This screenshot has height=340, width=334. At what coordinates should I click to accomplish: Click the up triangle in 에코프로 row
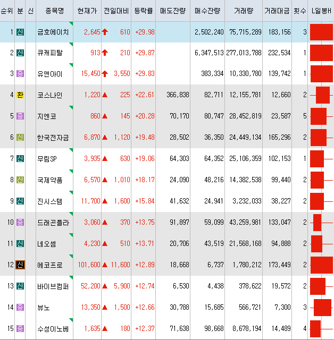(105, 265)
